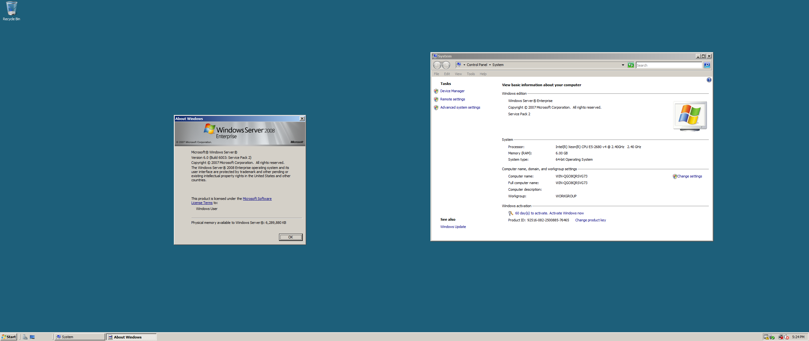Click the 'WORKGROUP' value
Screen dimensions: 809x341
click(566, 196)
